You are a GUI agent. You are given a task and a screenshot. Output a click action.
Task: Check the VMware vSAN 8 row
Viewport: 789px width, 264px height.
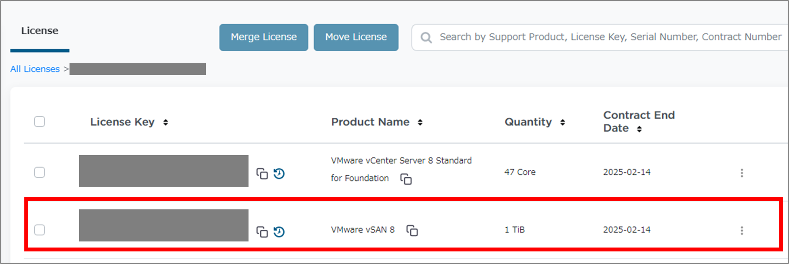coord(40,230)
